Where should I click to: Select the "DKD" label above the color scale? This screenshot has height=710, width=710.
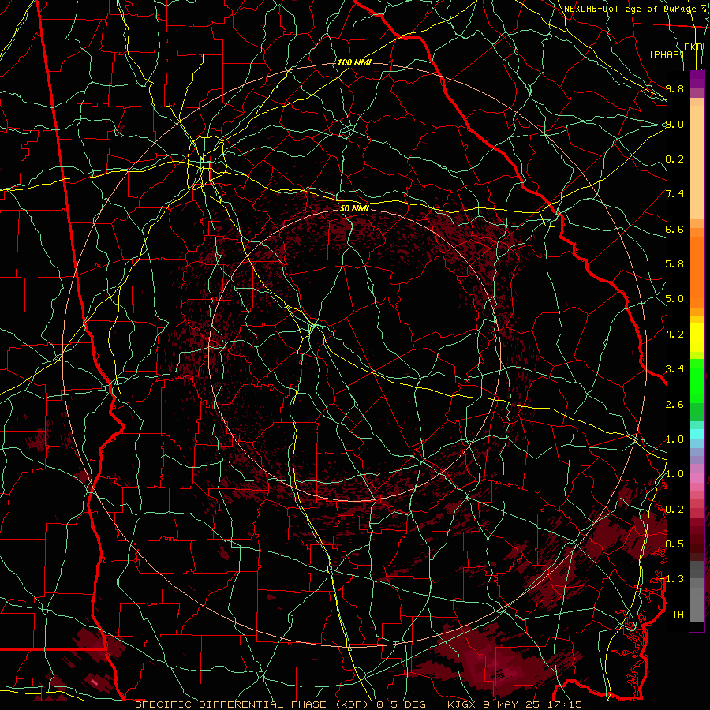(693, 47)
